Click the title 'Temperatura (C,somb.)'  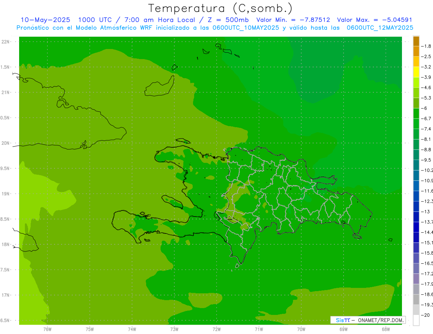(x=220, y=8)
